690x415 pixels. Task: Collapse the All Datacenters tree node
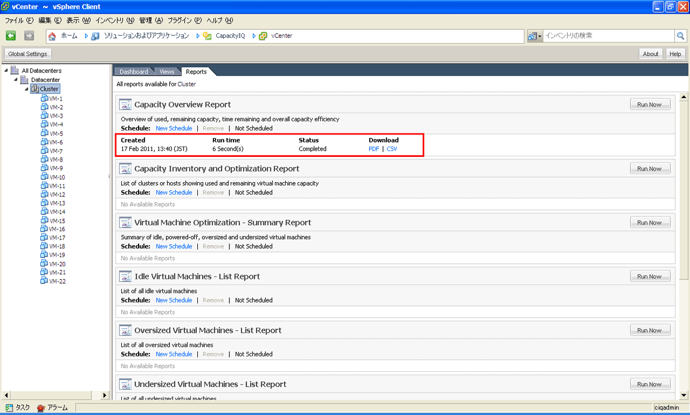(x=6, y=71)
